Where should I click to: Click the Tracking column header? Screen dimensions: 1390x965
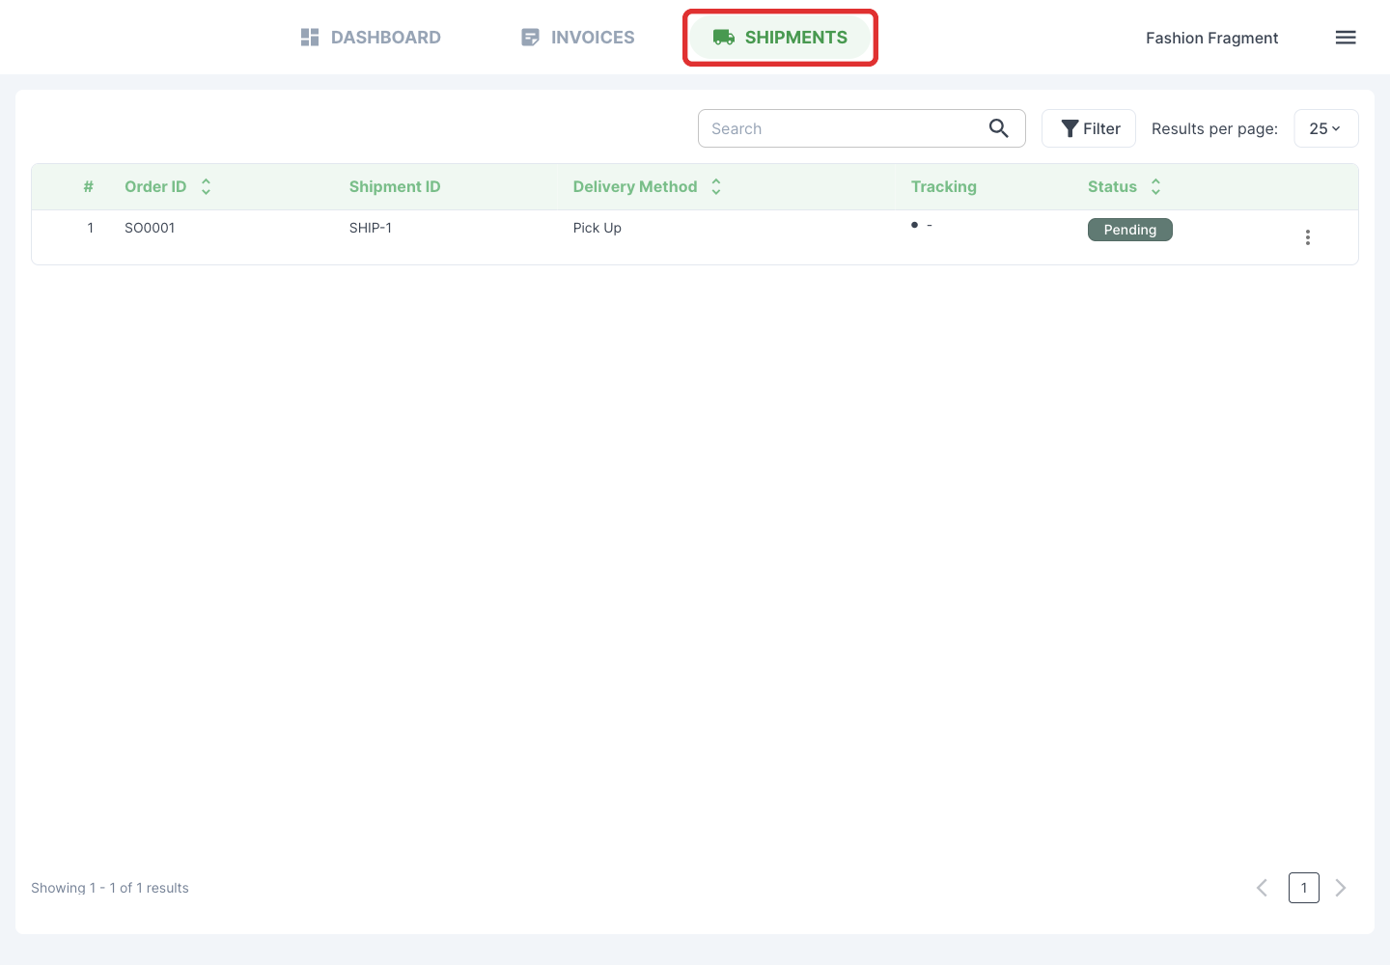click(944, 187)
